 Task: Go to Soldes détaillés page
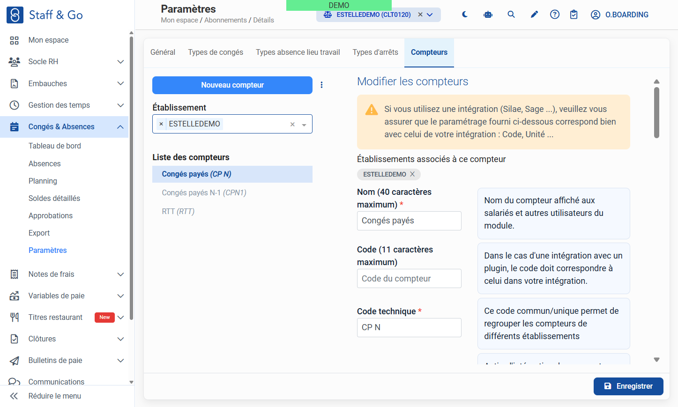54,198
